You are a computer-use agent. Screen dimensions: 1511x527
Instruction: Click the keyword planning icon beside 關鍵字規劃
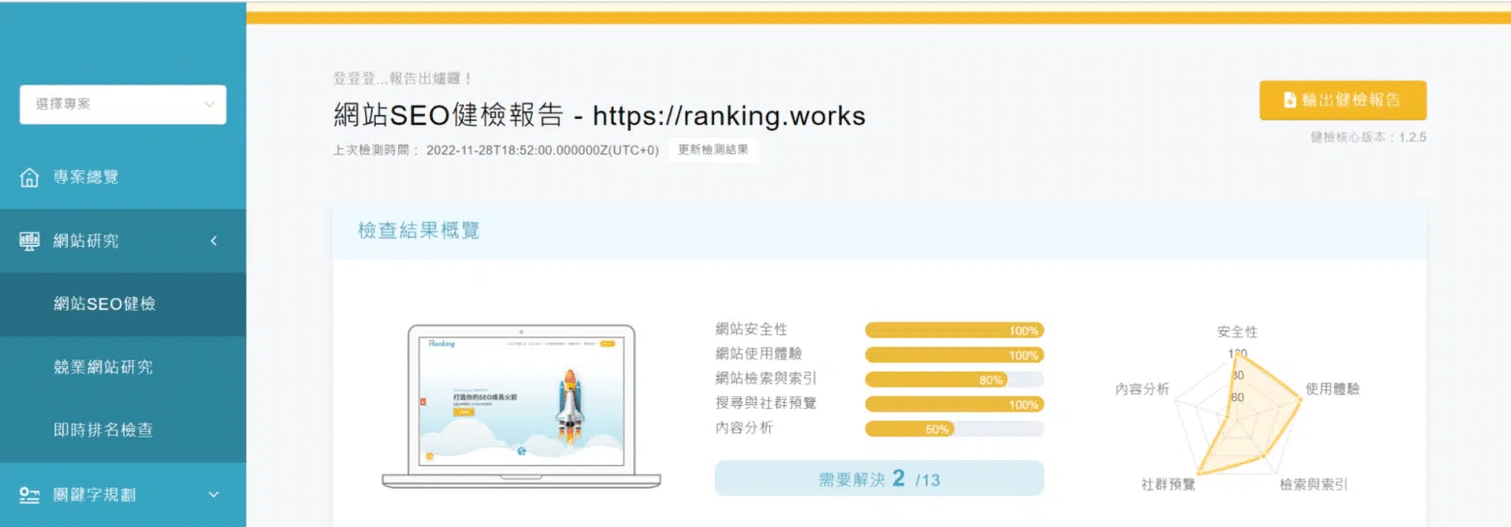[x=30, y=495]
